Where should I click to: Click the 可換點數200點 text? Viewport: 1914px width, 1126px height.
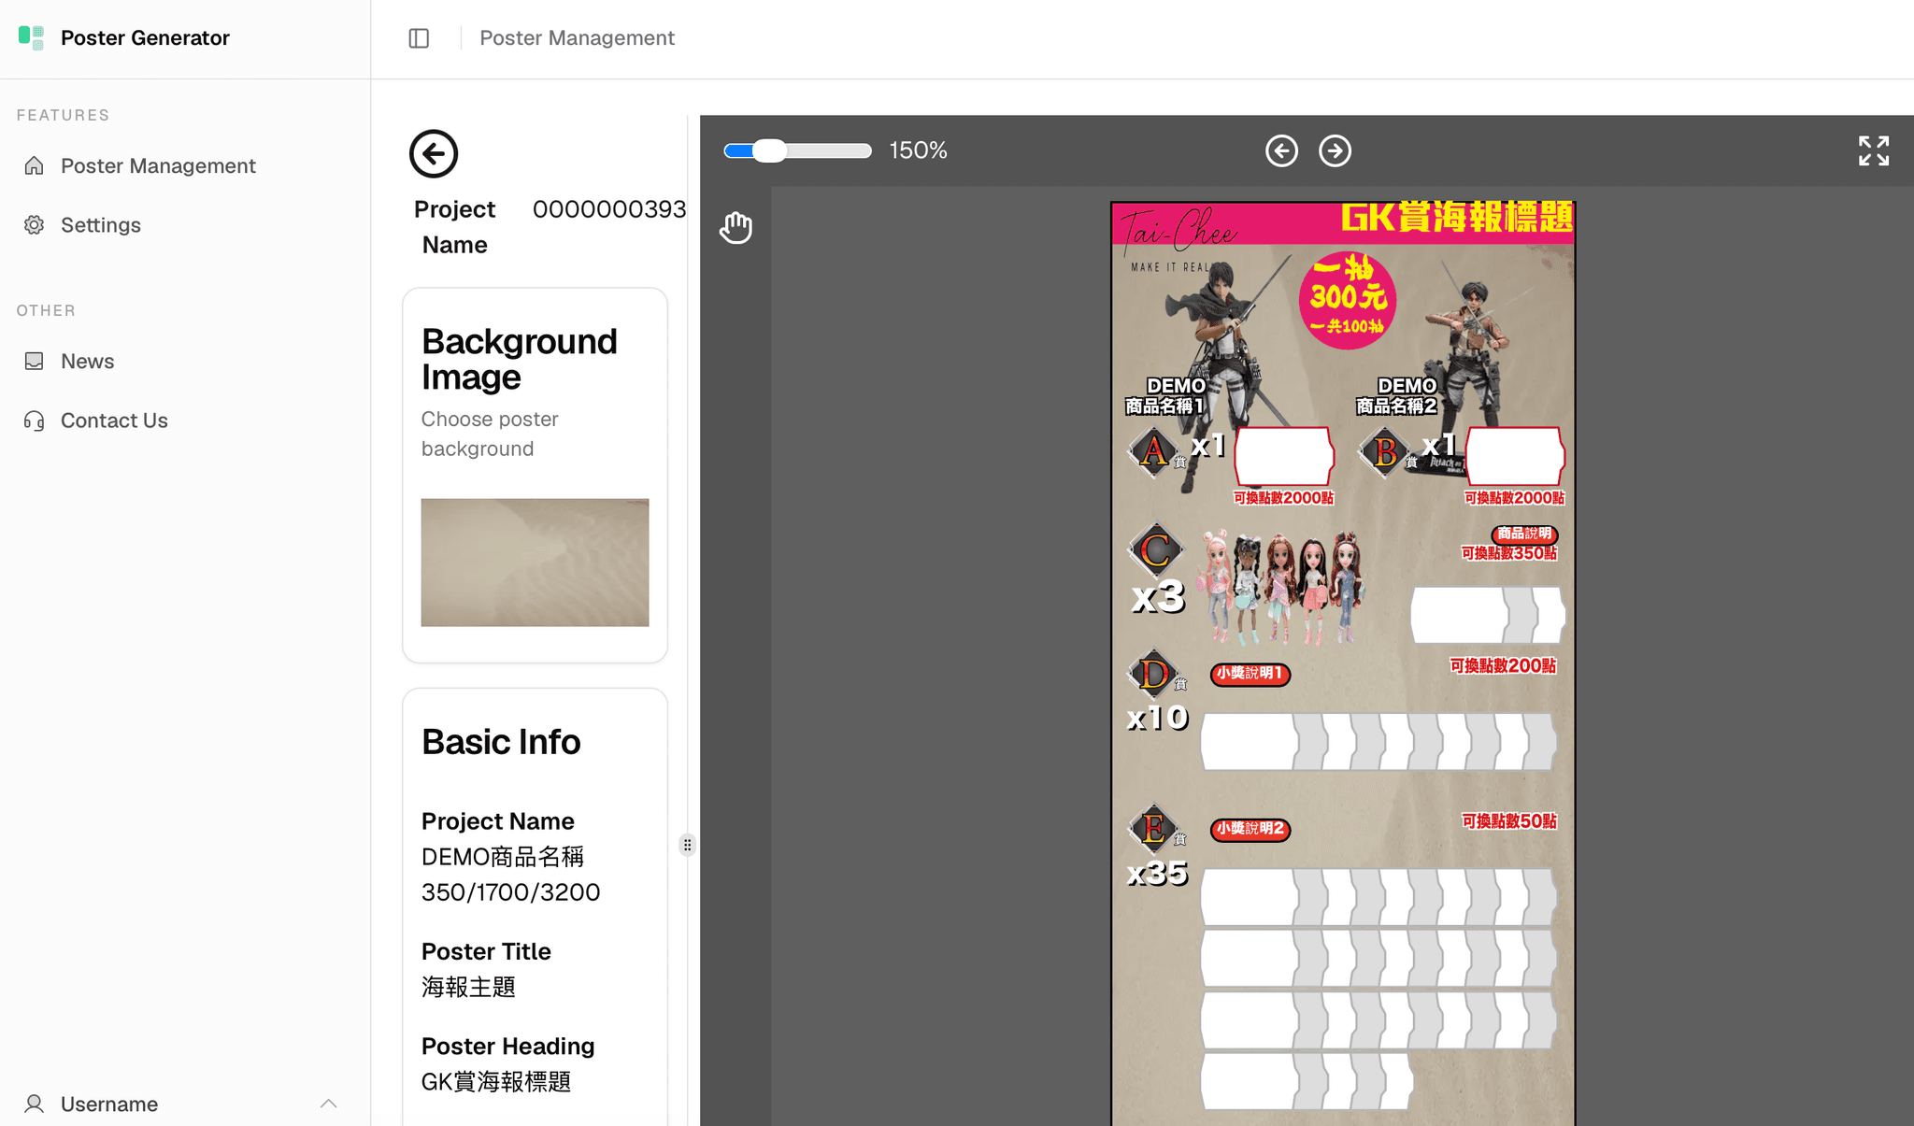(x=1503, y=665)
